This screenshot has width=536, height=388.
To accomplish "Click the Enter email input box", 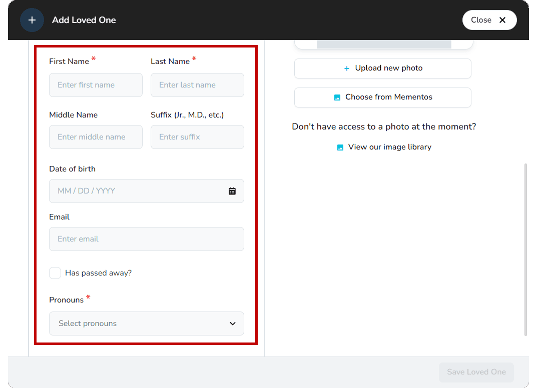I will click(146, 239).
